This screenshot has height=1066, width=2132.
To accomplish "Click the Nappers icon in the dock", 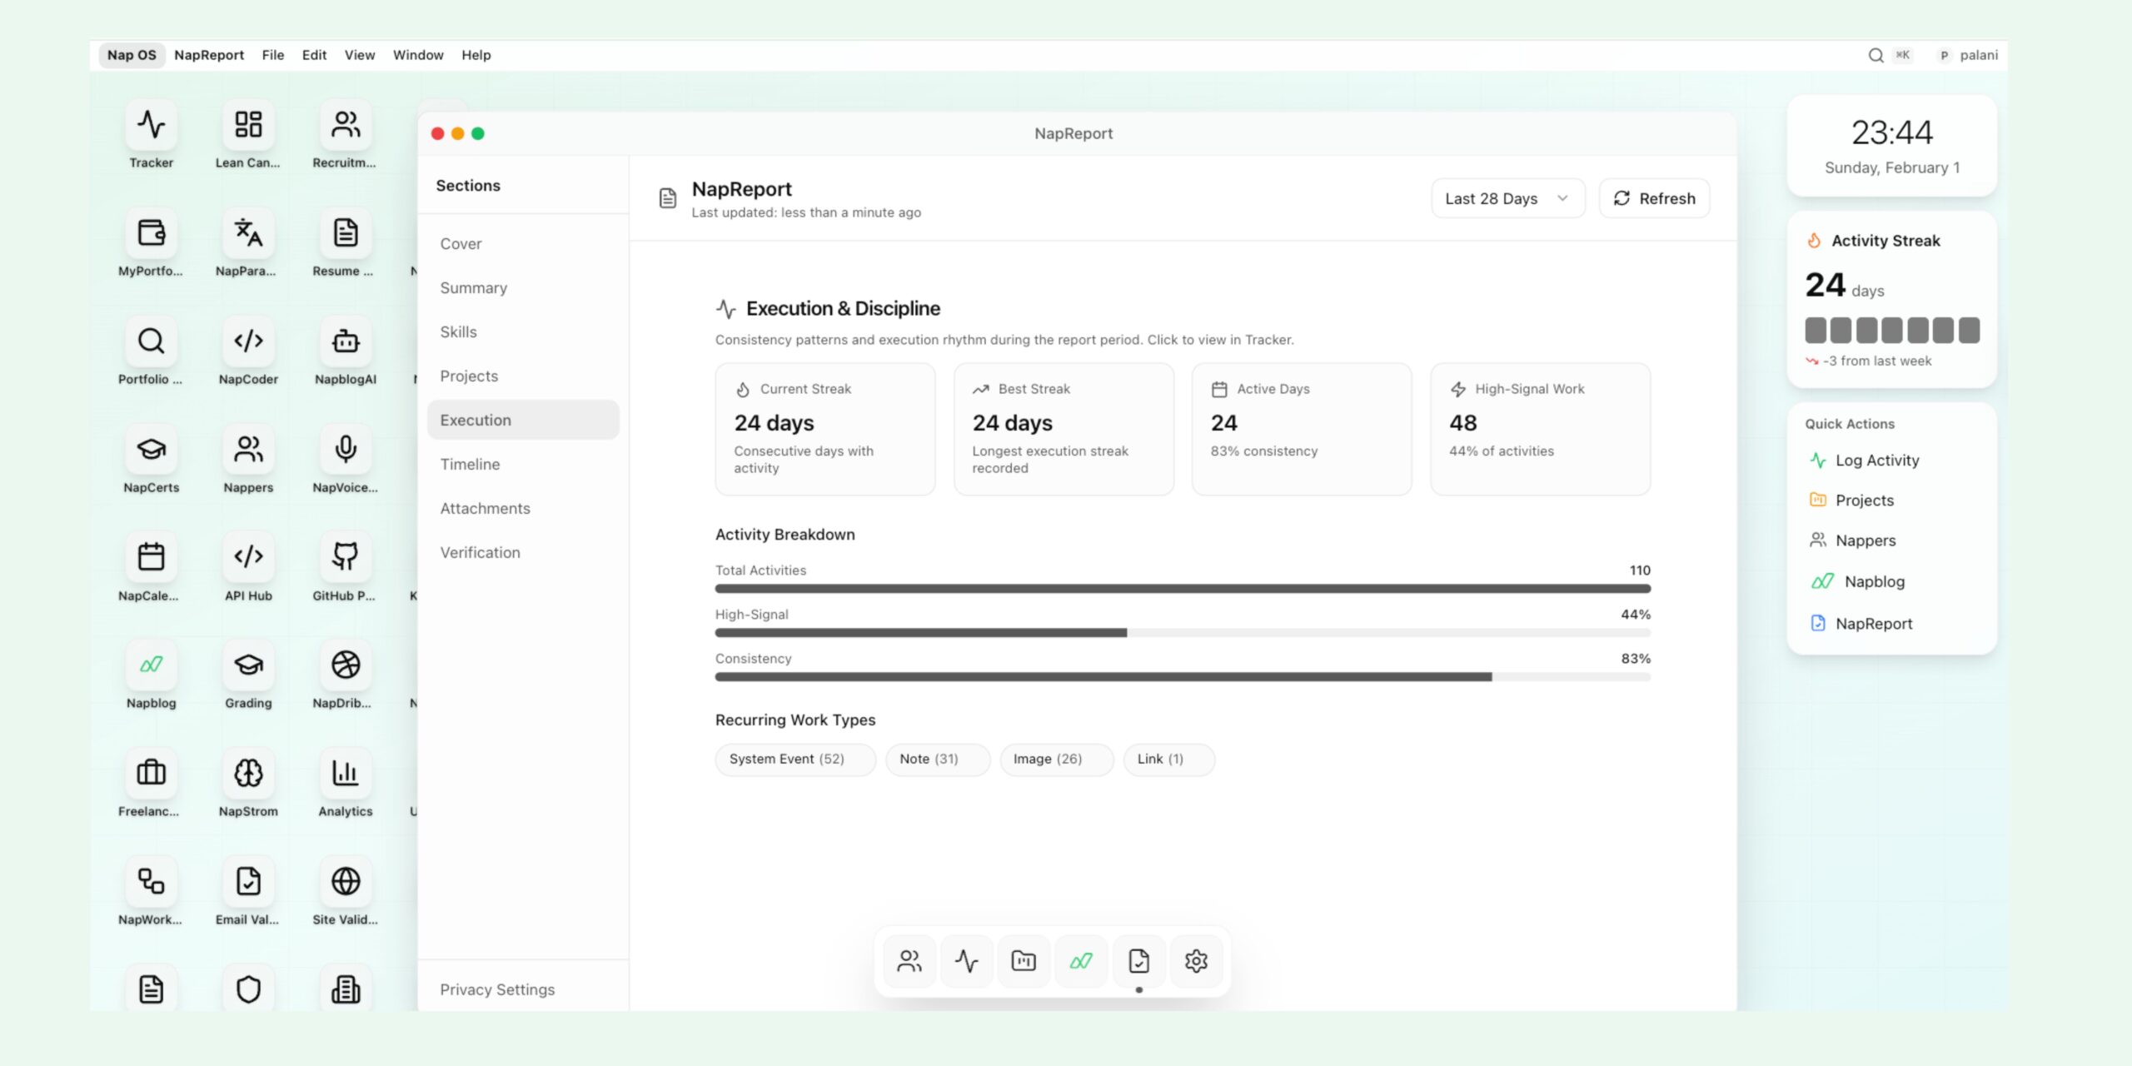I will pos(909,960).
